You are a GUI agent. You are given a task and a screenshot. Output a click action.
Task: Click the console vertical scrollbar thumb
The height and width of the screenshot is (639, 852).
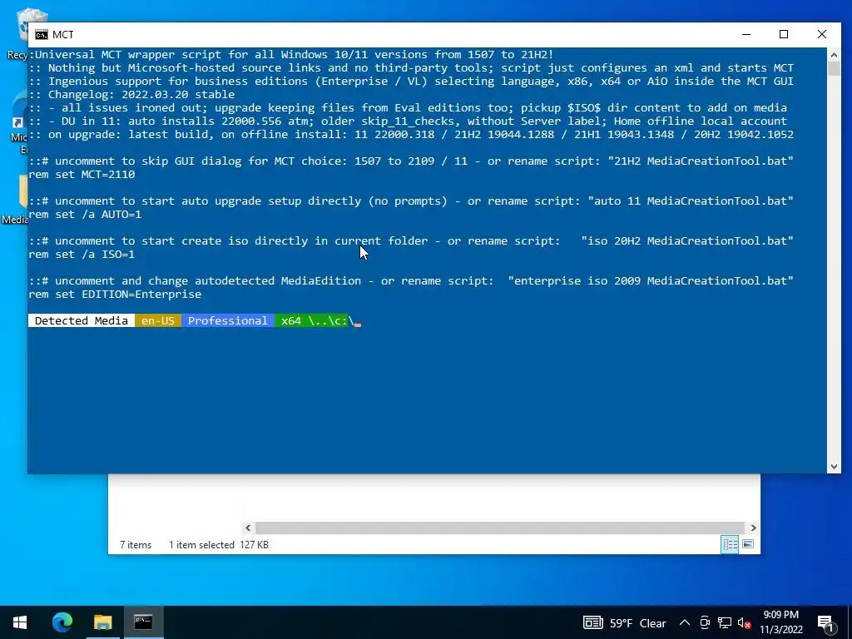tap(834, 68)
